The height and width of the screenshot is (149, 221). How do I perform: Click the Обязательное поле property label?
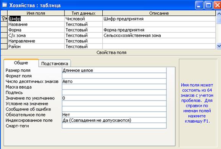(x=26, y=115)
